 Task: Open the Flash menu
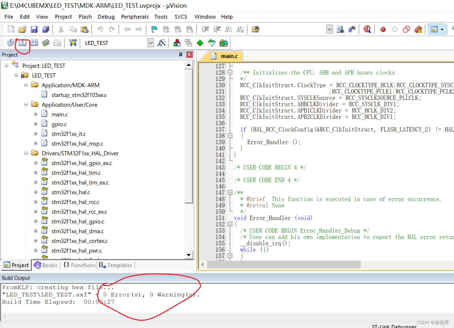pos(85,17)
